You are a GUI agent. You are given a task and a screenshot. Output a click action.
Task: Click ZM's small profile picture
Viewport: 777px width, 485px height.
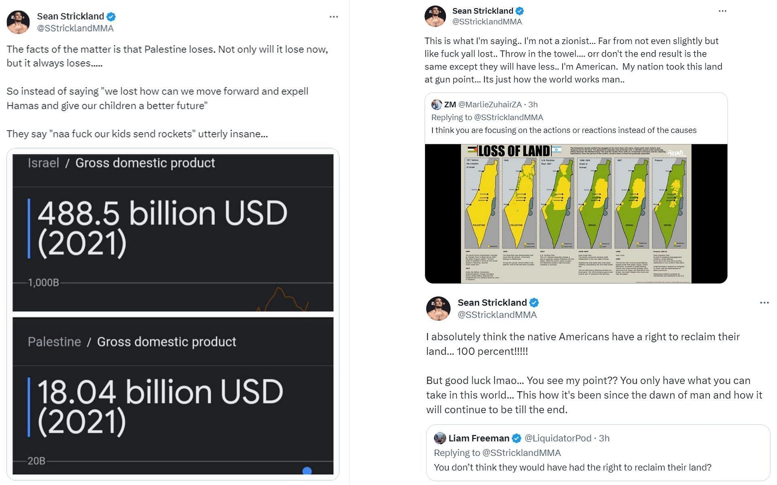(436, 105)
